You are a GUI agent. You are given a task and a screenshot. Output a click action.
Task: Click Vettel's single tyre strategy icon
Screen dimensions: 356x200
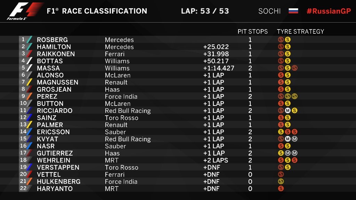281,174
